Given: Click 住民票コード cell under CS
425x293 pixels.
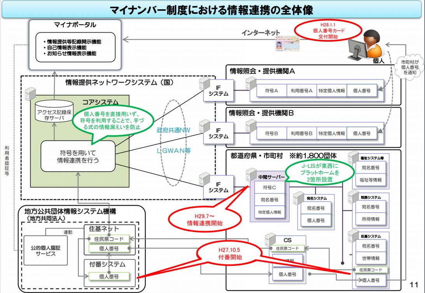Looking at the screenshot, I should point(287,248).
